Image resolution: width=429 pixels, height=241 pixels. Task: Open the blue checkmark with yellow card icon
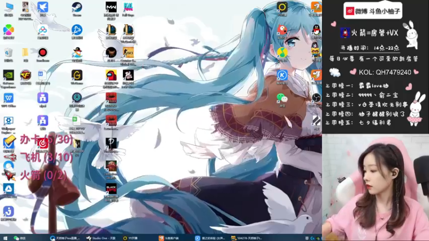(x=9, y=142)
